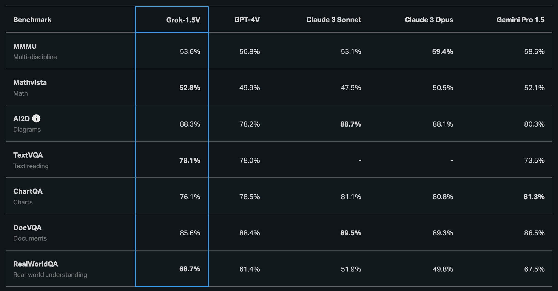Screen dimensions: 558x291
Task: Select the DocVQA benchmark name
Action: coord(28,228)
